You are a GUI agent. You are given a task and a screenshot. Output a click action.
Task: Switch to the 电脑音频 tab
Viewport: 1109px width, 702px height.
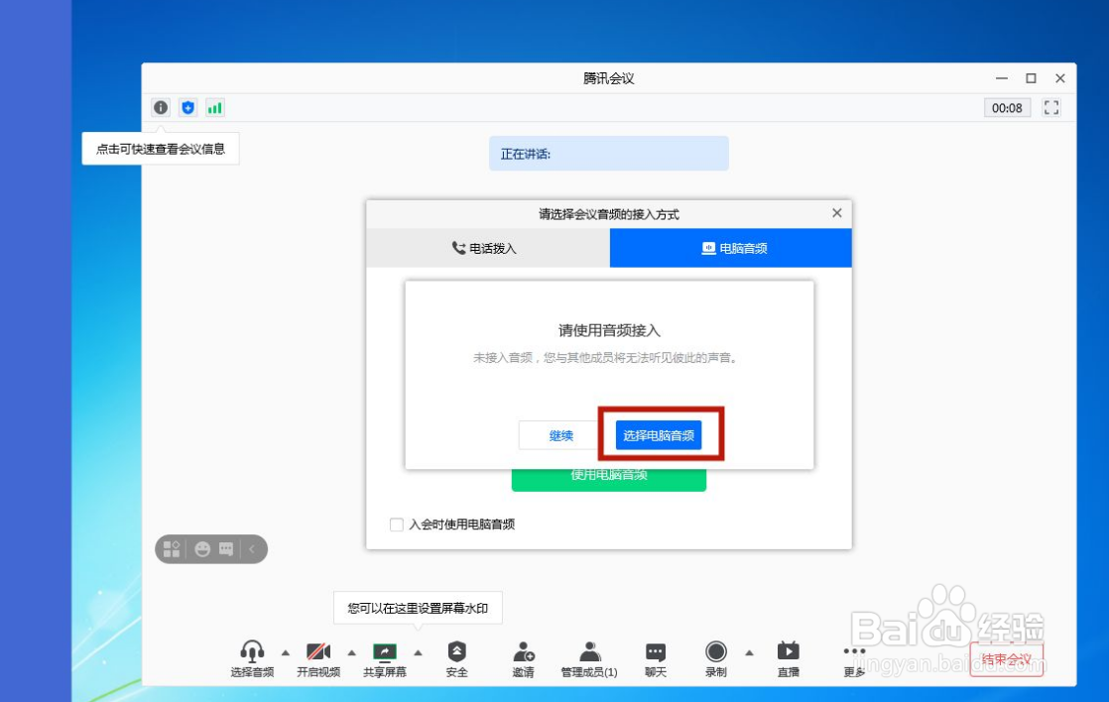(731, 248)
